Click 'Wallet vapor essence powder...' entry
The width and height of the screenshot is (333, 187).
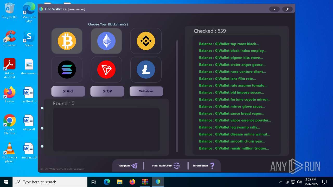tap(235, 120)
